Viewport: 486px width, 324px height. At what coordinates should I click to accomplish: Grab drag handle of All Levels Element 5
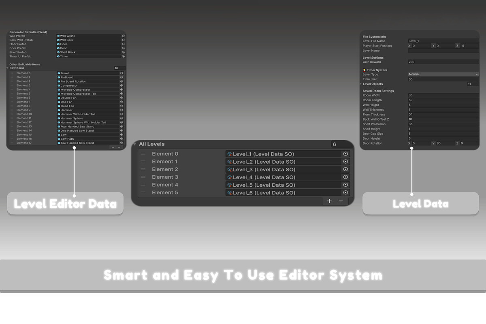tap(143, 193)
